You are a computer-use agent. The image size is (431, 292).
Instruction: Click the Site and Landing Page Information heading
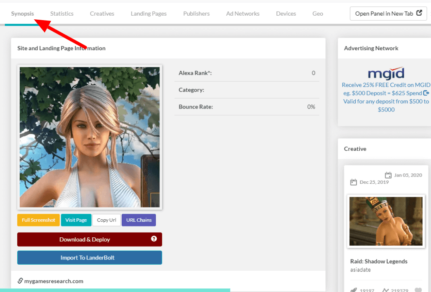click(61, 48)
